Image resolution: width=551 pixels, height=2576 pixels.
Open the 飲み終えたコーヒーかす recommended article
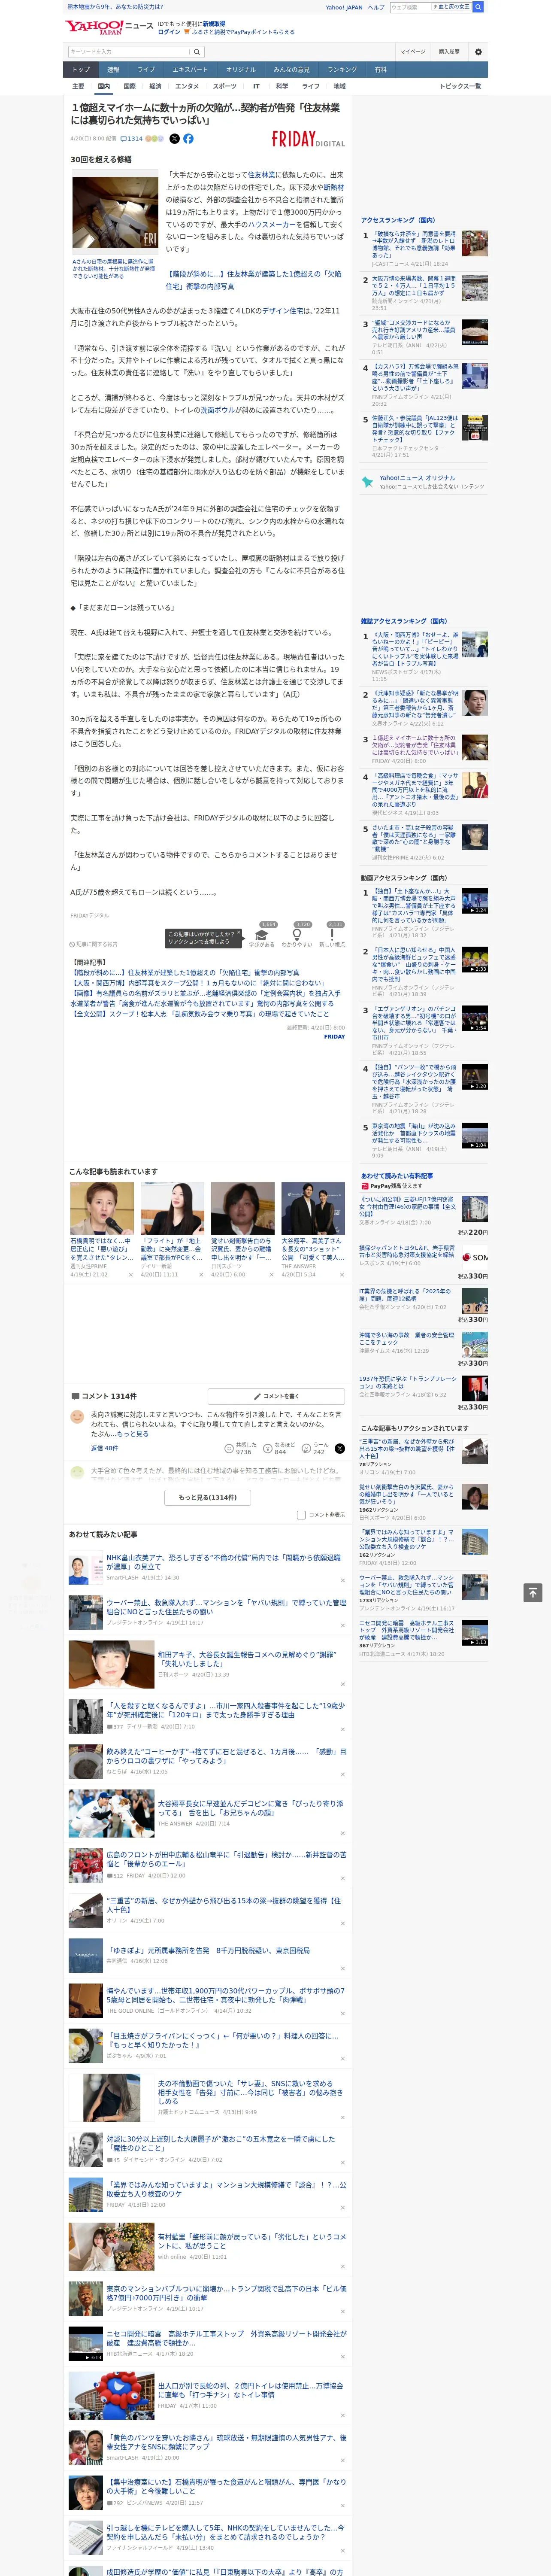click(x=227, y=1756)
